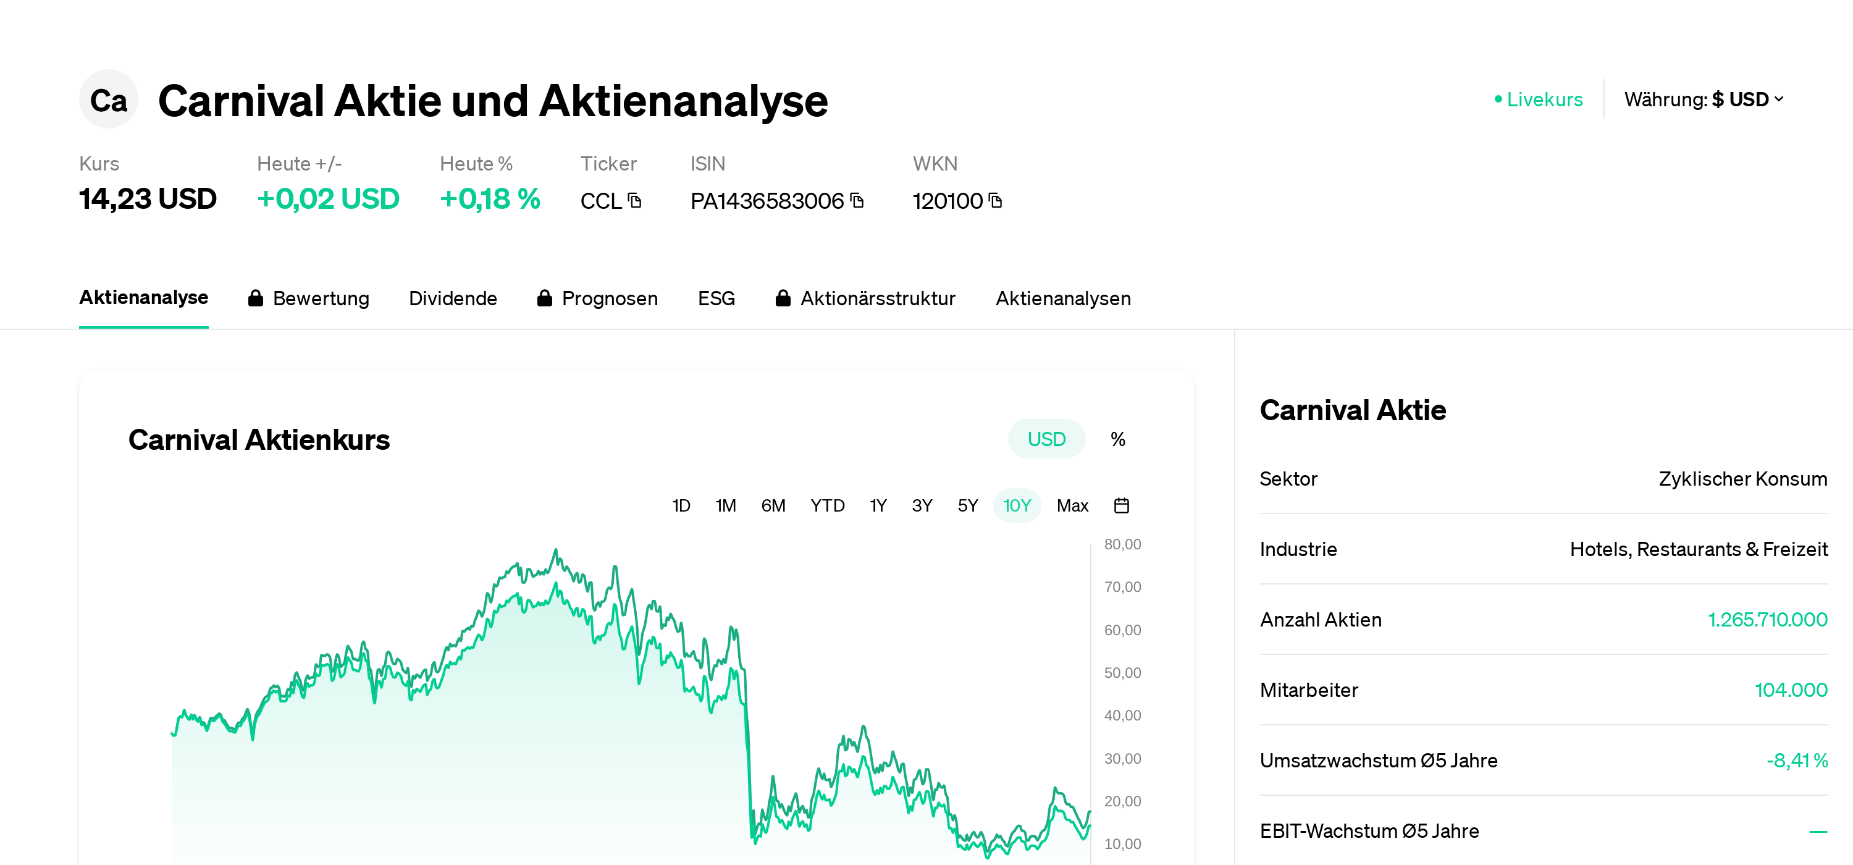Open the Aktienanalyse tab
The height and width of the screenshot is (865, 1853).
tap(144, 297)
